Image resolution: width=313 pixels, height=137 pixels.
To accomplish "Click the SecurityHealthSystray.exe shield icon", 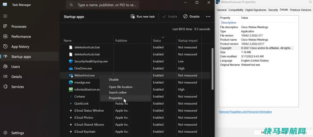I will pyautogui.click(x=71, y=61).
